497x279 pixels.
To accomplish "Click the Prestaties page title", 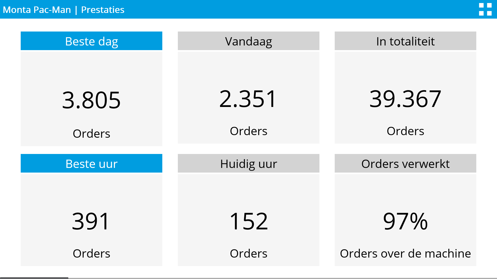I will pyautogui.click(x=103, y=10).
